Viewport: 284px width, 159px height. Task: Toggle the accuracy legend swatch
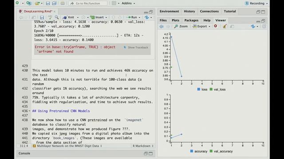[192, 151]
